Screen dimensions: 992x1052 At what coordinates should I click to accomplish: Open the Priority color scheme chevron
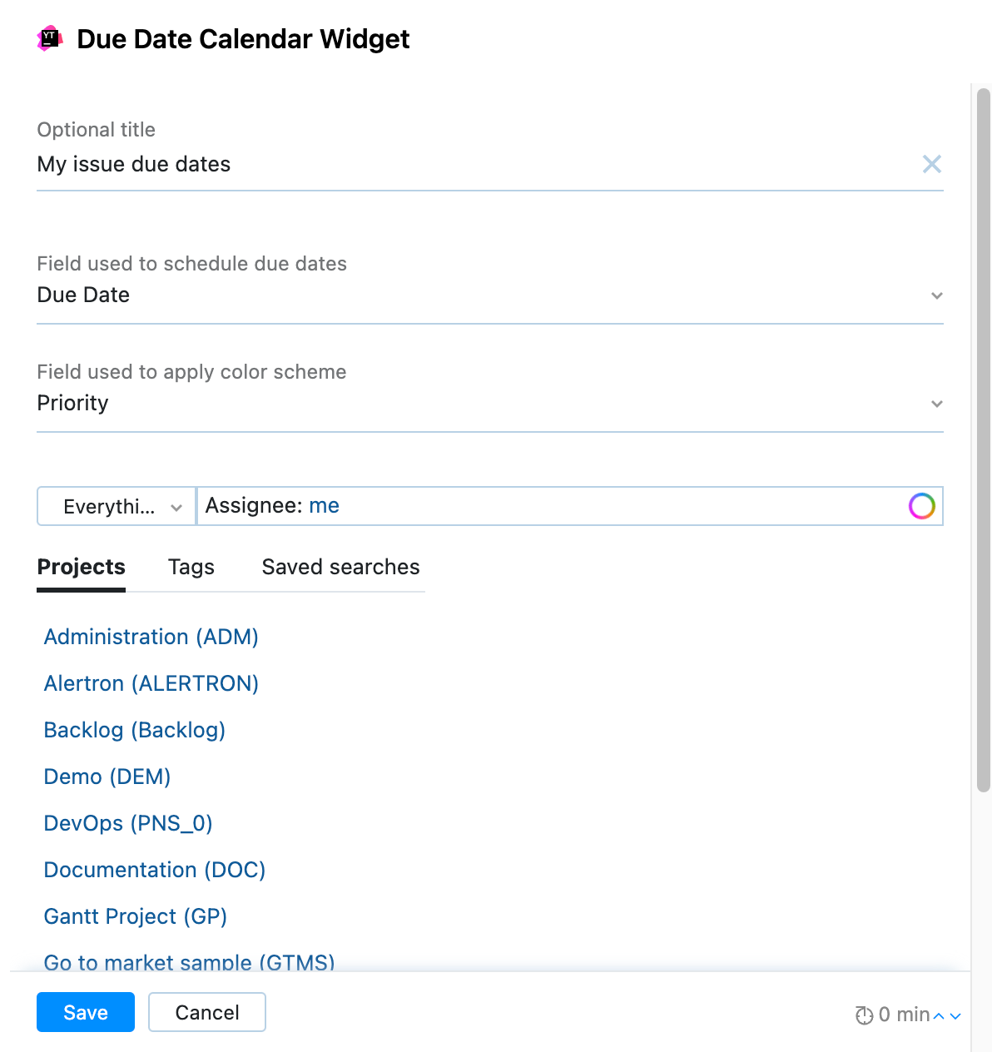pyautogui.click(x=937, y=404)
